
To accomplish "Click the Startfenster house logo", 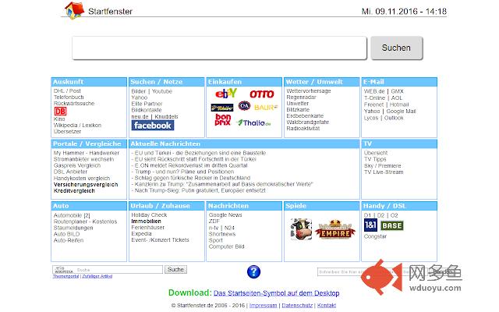I will click(75, 10).
